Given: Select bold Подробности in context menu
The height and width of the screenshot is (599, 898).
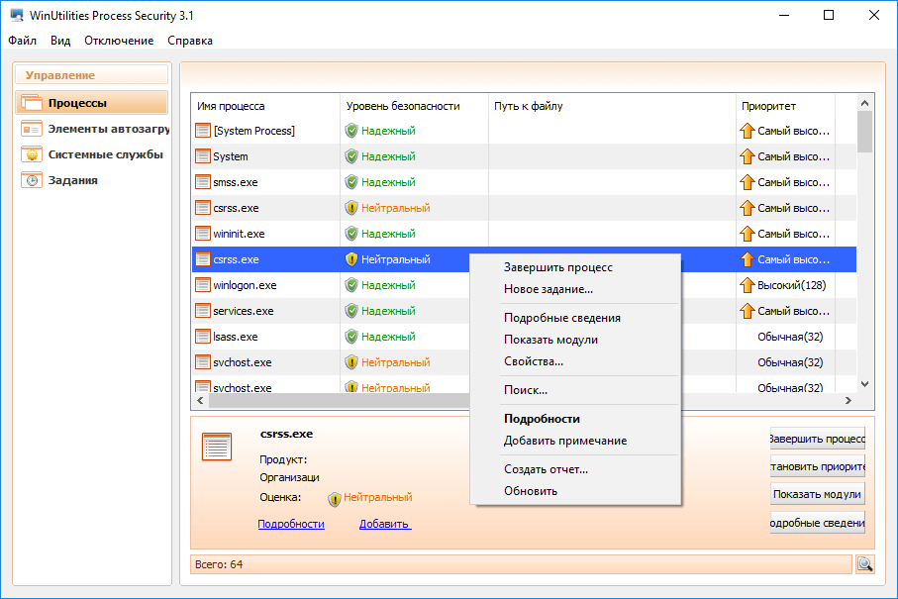Looking at the screenshot, I should tap(575, 419).
